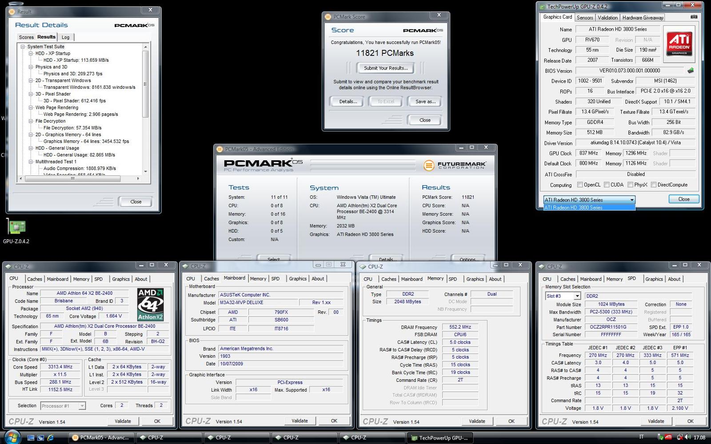Open the graphics card dropdown in GPU-Z

pos(589,200)
